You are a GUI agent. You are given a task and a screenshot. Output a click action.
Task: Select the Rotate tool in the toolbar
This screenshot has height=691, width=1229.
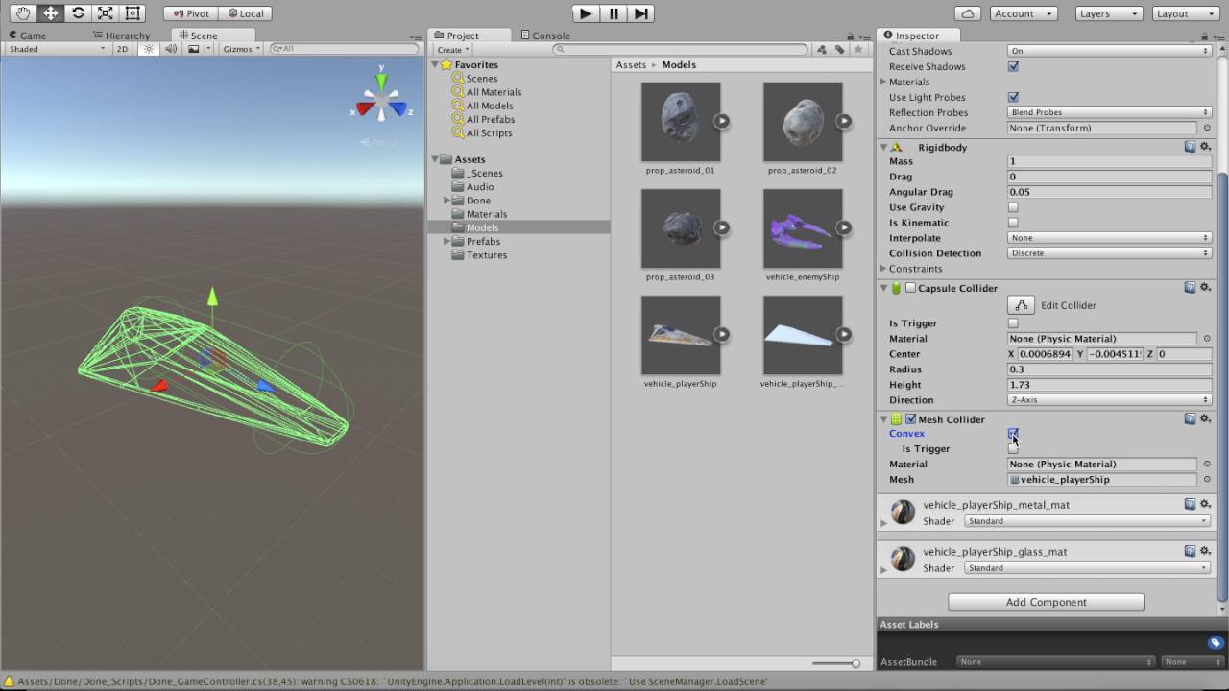click(78, 13)
